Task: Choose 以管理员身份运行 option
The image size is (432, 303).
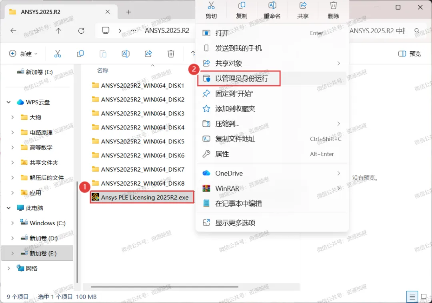Action: click(x=272, y=79)
